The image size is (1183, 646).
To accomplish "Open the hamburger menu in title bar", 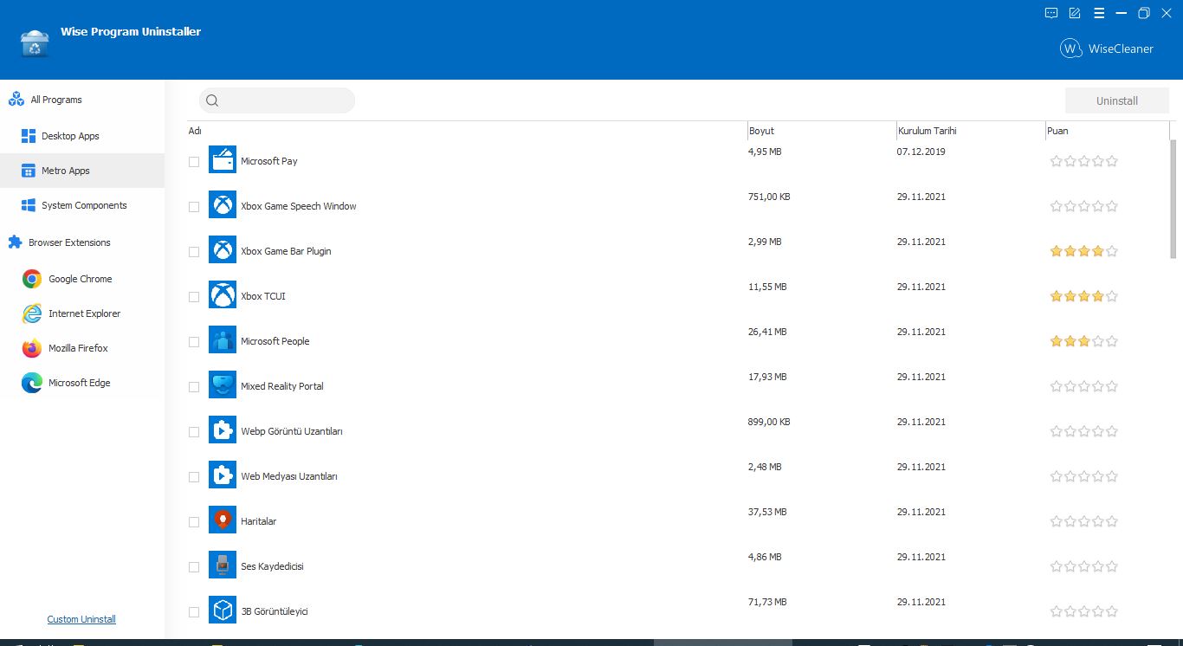I will [x=1099, y=13].
